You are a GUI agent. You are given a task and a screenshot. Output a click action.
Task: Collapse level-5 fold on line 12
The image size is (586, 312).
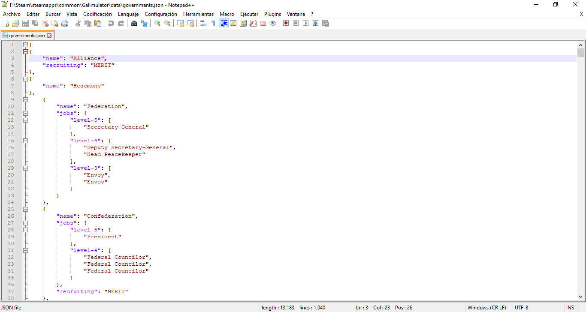[x=25, y=120]
